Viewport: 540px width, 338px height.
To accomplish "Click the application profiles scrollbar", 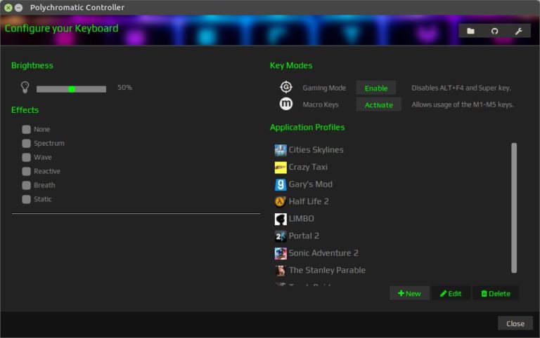I will pos(514,208).
